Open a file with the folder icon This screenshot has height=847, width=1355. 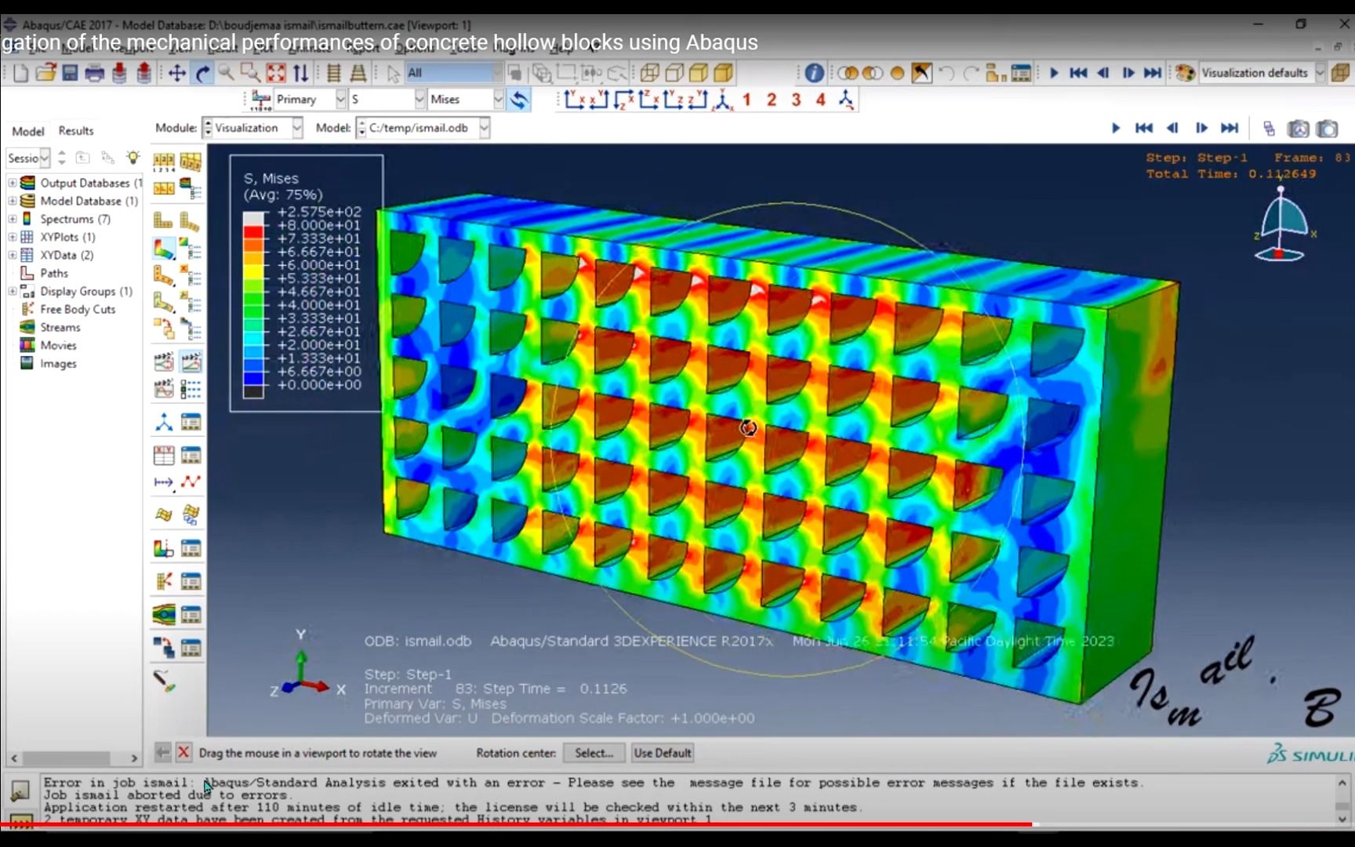pos(45,74)
